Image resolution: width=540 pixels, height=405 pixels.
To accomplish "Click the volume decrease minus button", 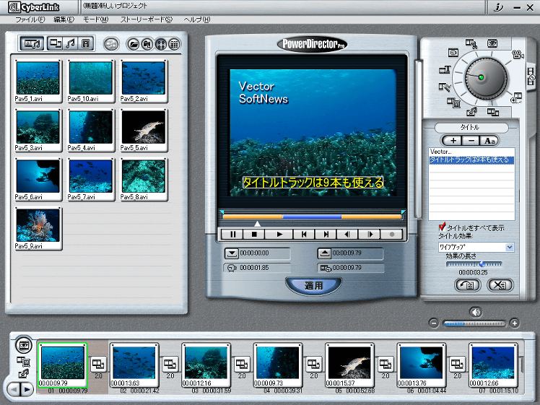I will (434, 323).
